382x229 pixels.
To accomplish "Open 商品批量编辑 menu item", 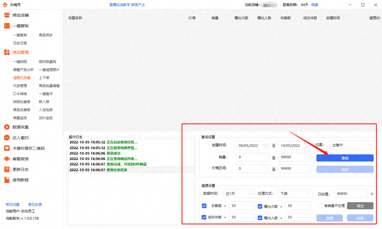I will (x=49, y=86).
